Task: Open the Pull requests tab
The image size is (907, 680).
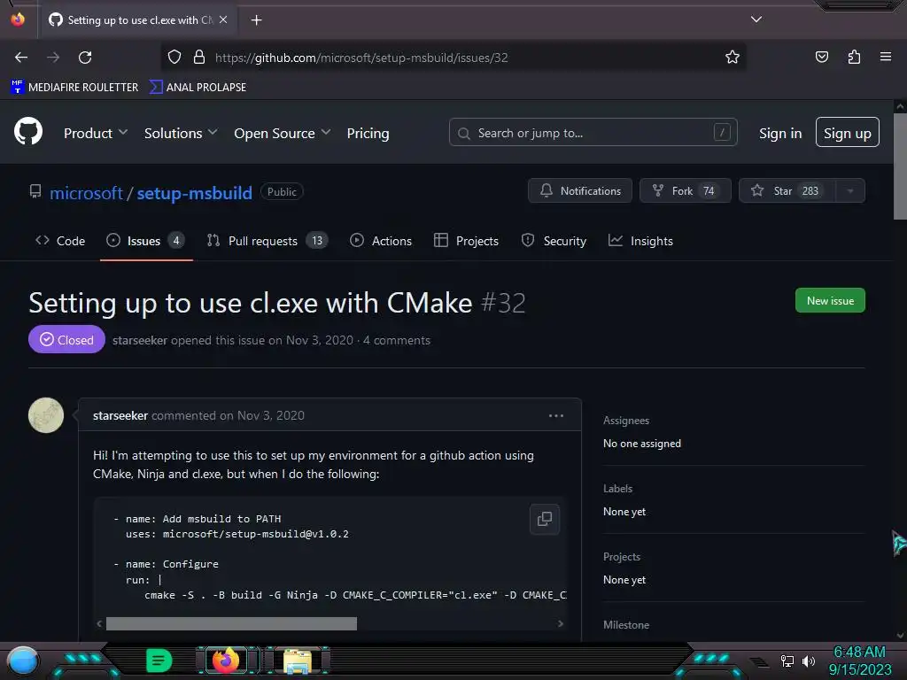Action: click(267, 241)
